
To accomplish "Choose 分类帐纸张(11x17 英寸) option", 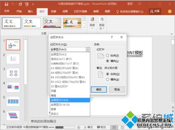I will [70, 63].
